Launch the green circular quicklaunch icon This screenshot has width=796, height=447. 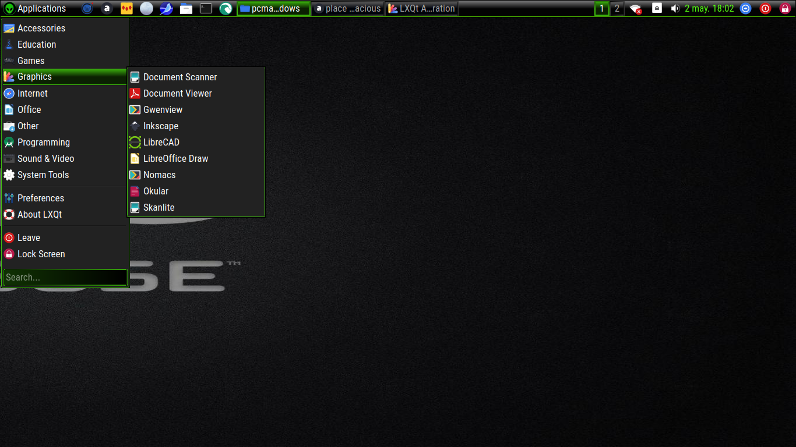(x=226, y=9)
